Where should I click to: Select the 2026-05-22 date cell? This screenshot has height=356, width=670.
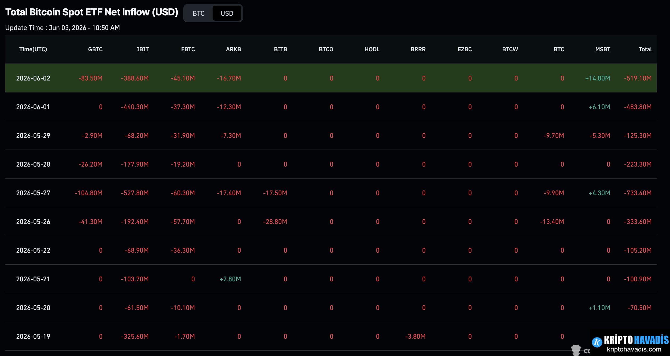tap(33, 250)
